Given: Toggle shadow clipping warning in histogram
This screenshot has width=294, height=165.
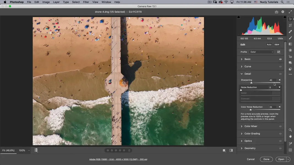Looking at the screenshot, I should [x=239, y=17].
